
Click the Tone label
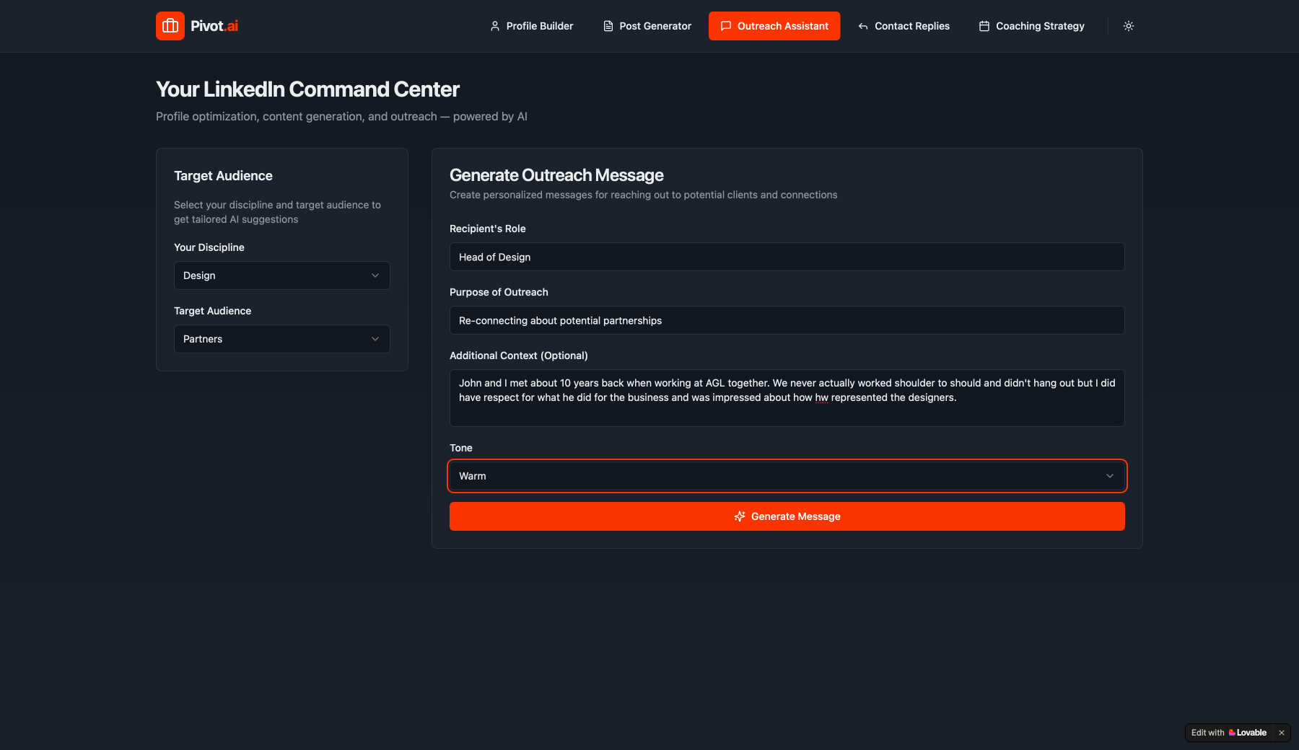click(461, 448)
